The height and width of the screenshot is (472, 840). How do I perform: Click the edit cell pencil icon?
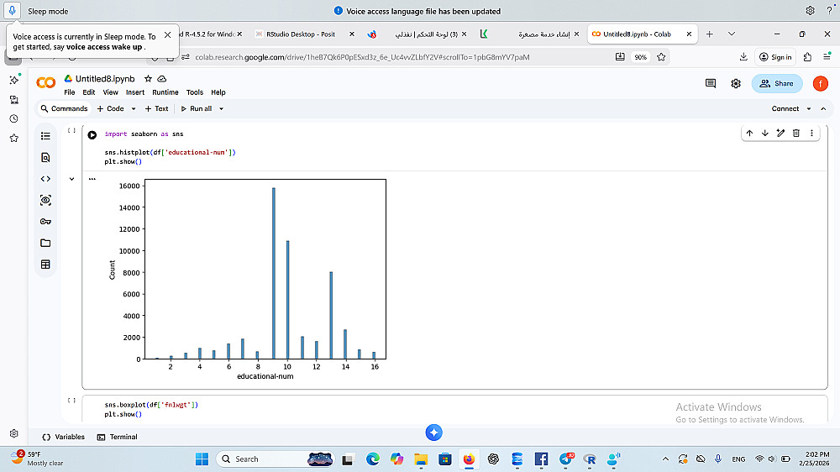[x=780, y=133]
